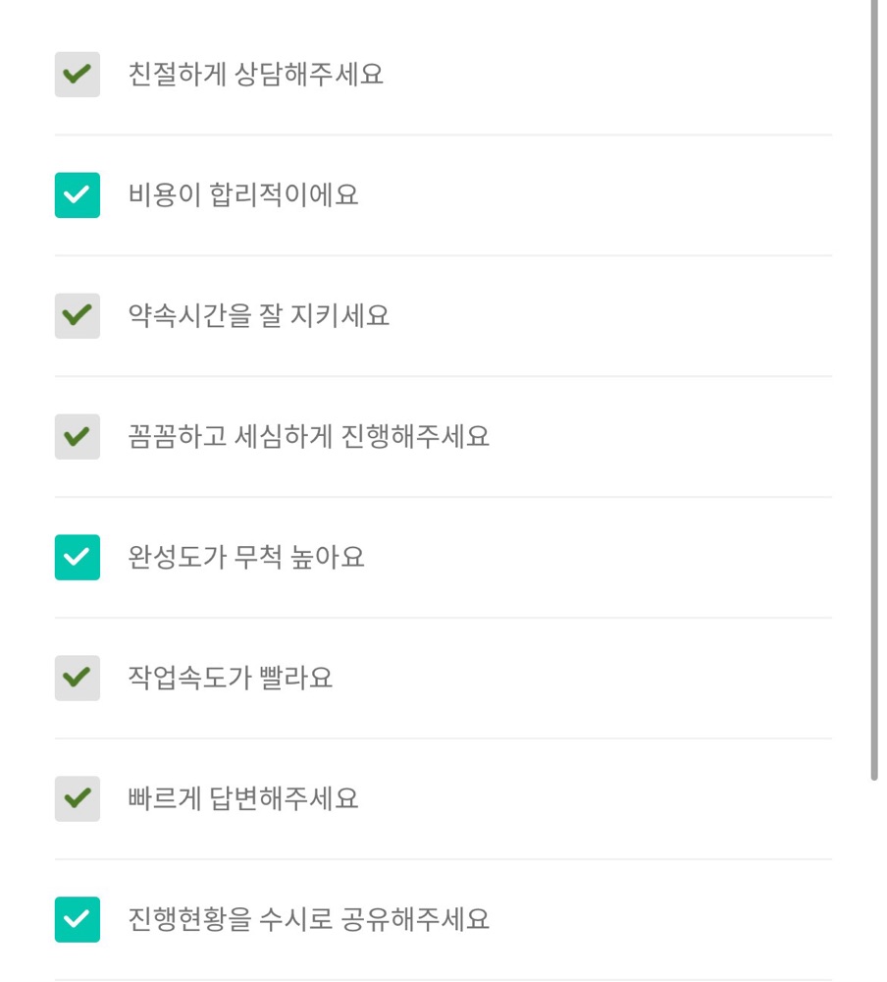Viewport: 887px width, 982px height.
Task: Uncheck the teal 비용이 합리적이에요 checkbox
Action: point(77,195)
